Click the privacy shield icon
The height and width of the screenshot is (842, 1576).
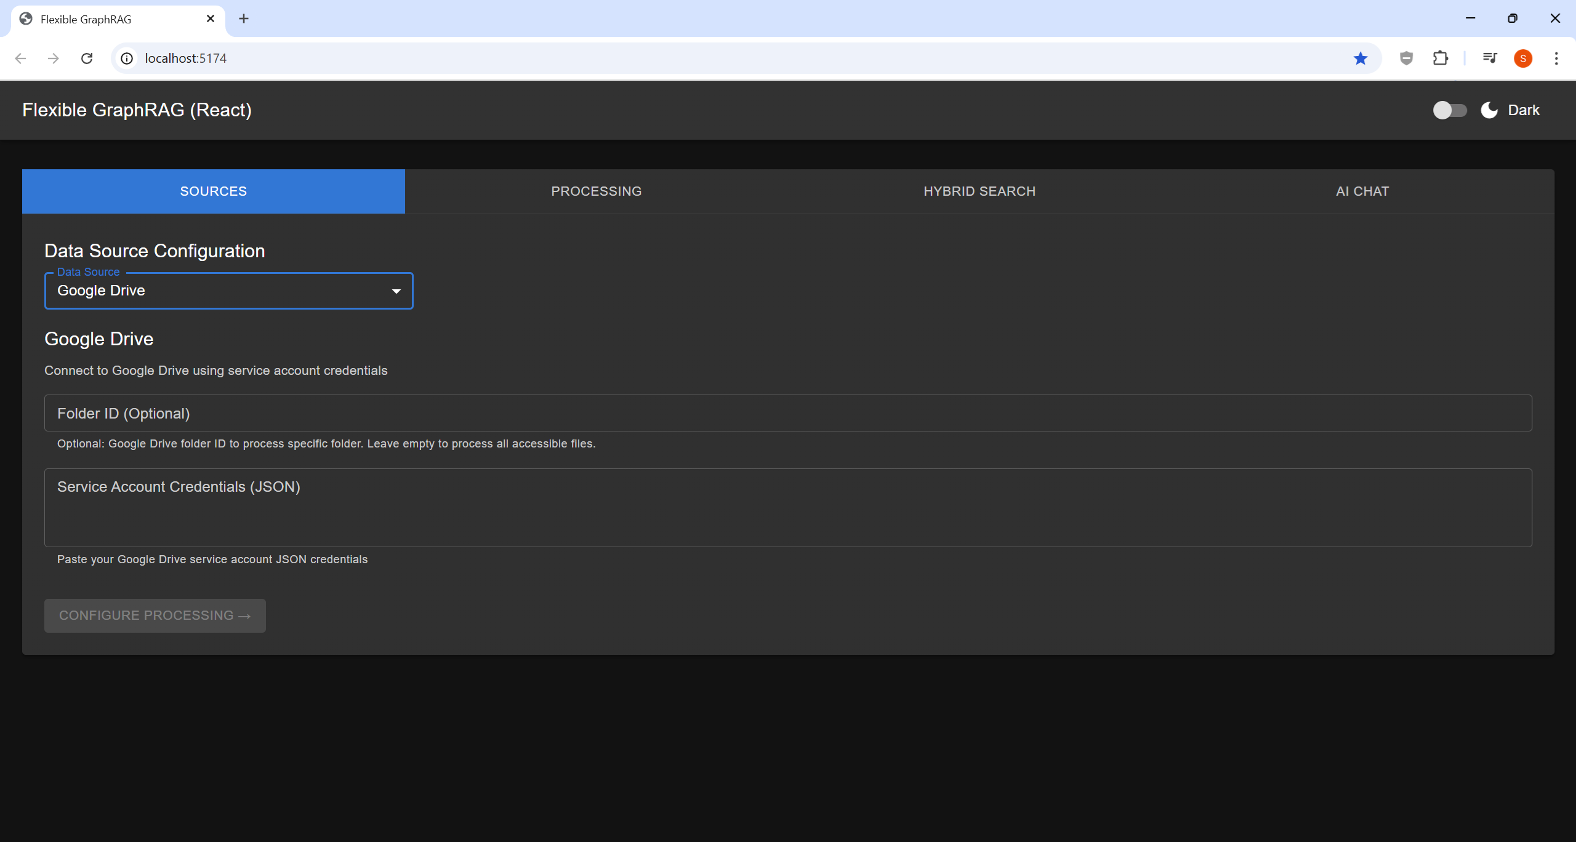pyautogui.click(x=1405, y=58)
